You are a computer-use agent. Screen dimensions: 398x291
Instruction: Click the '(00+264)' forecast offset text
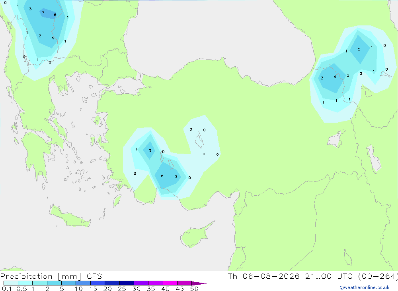point(378,276)
